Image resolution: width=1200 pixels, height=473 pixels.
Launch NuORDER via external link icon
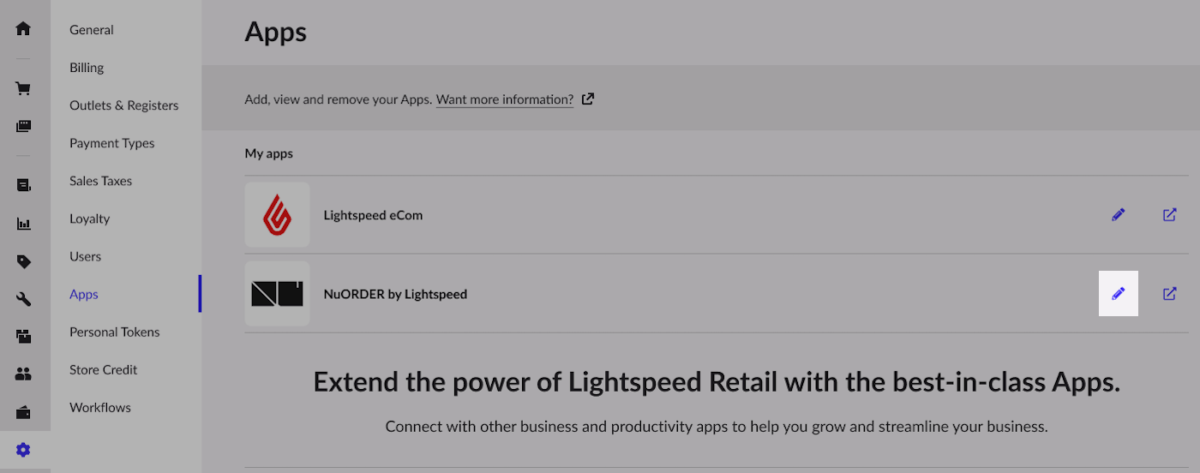pyautogui.click(x=1170, y=294)
